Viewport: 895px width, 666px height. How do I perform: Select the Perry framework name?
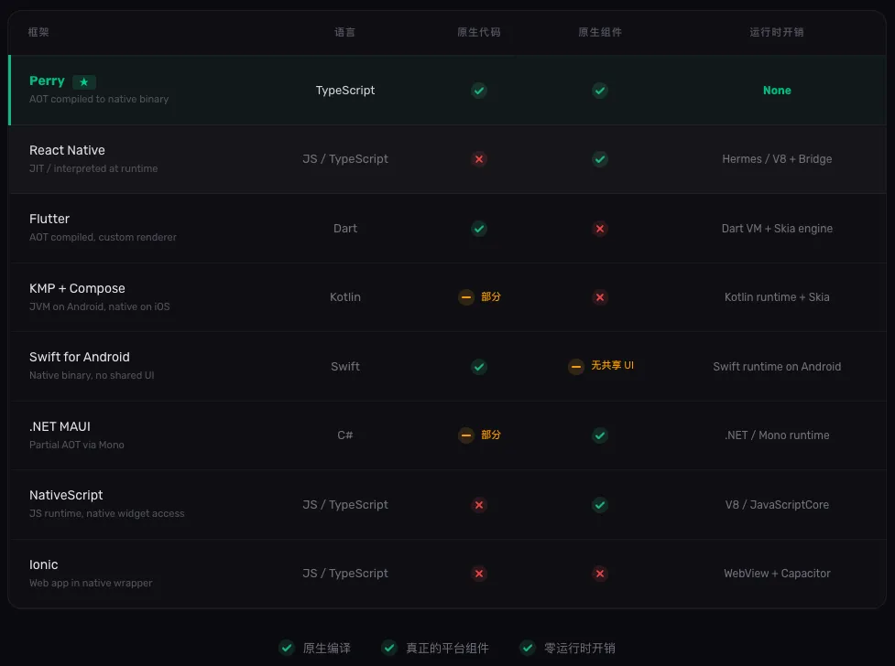47,81
